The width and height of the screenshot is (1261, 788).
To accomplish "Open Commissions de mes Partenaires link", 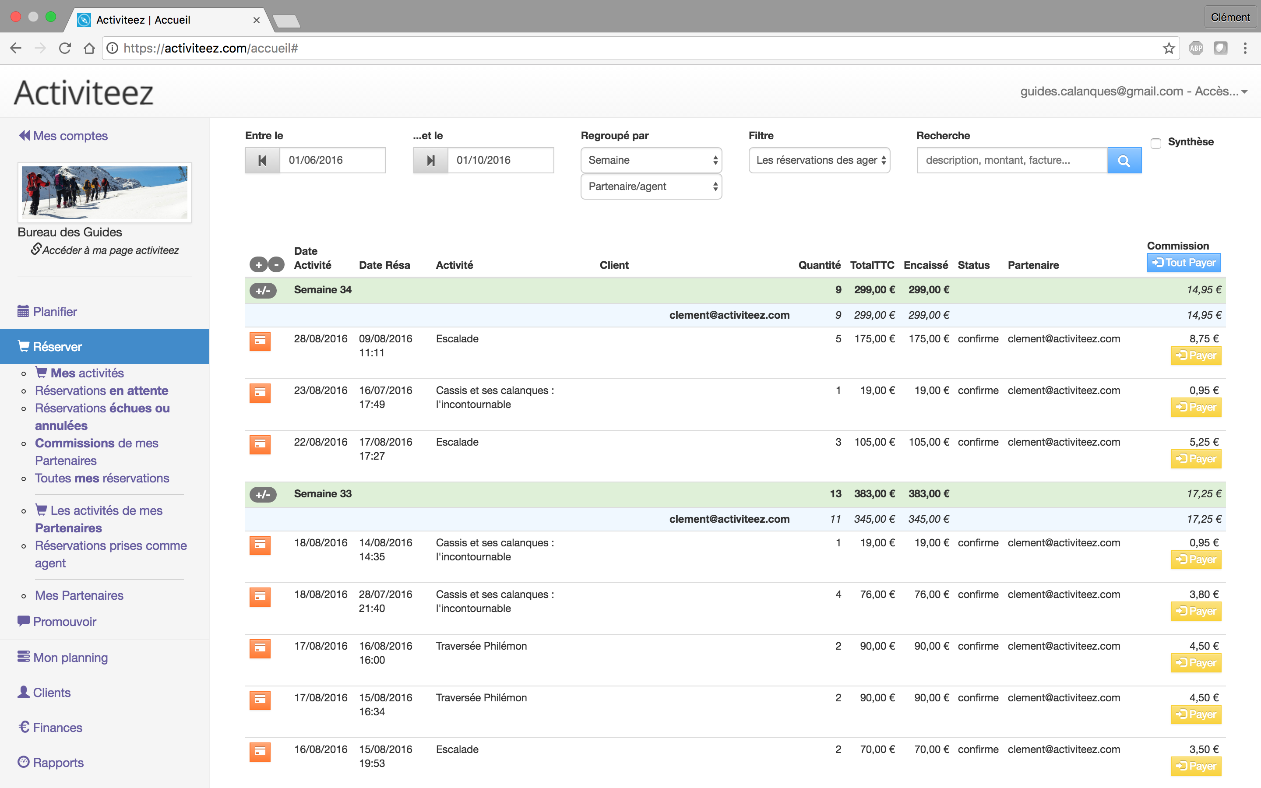I will (96, 452).
